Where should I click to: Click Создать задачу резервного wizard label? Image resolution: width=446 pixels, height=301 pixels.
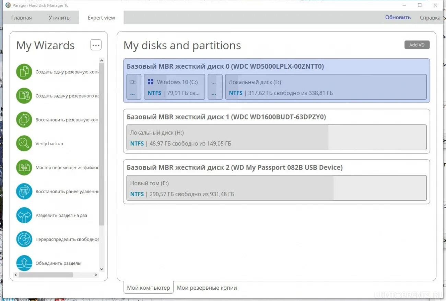click(x=67, y=96)
